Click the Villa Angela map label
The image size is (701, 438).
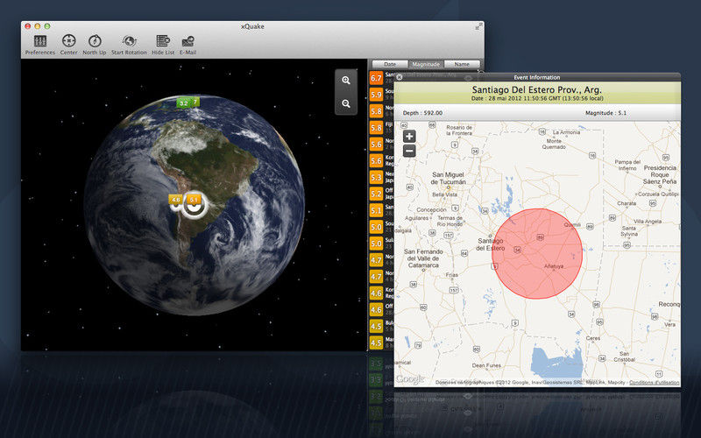[648, 222]
